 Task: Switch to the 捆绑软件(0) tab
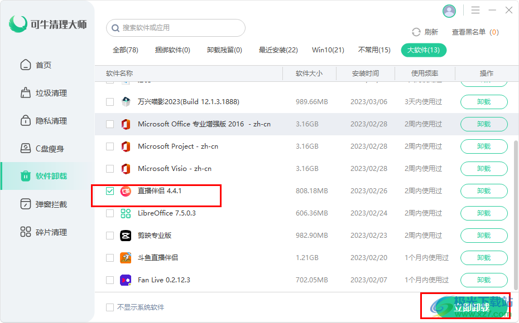[x=172, y=50]
